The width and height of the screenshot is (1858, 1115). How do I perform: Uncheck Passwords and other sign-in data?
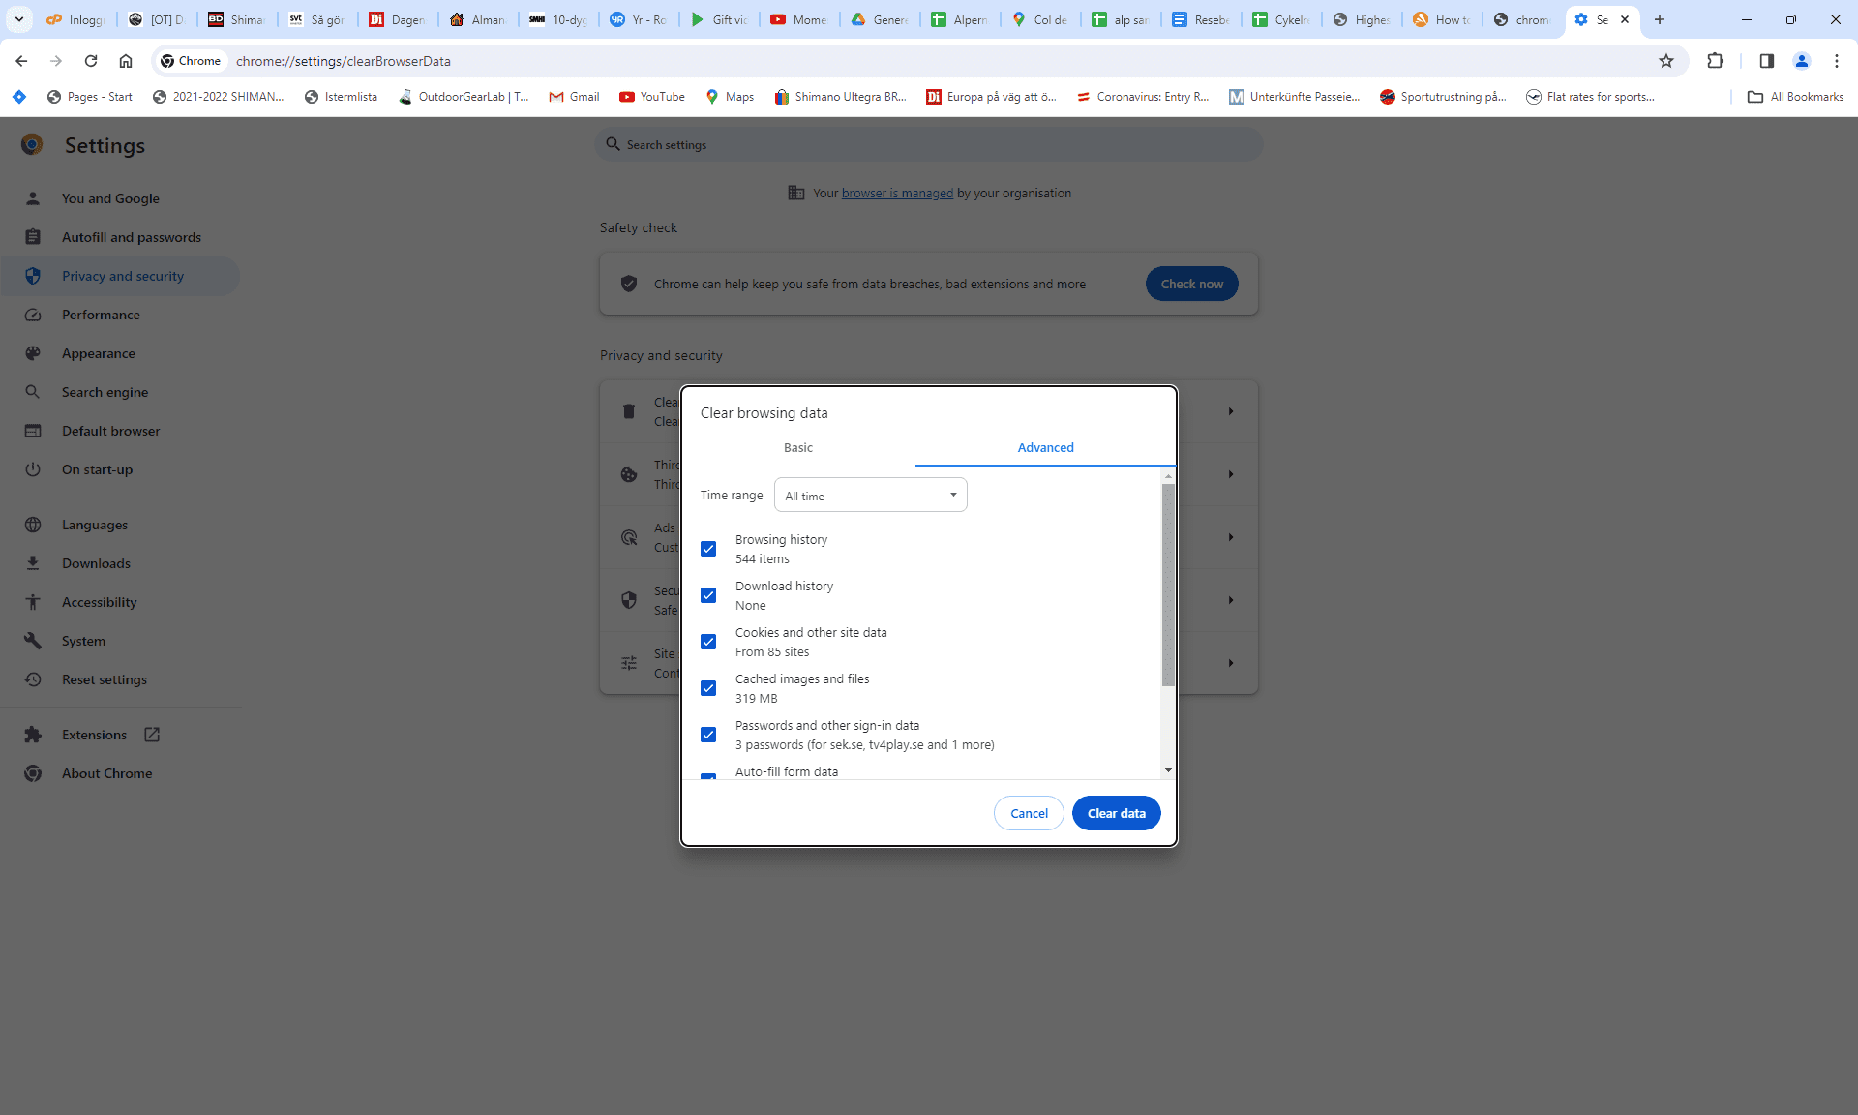tap(708, 735)
